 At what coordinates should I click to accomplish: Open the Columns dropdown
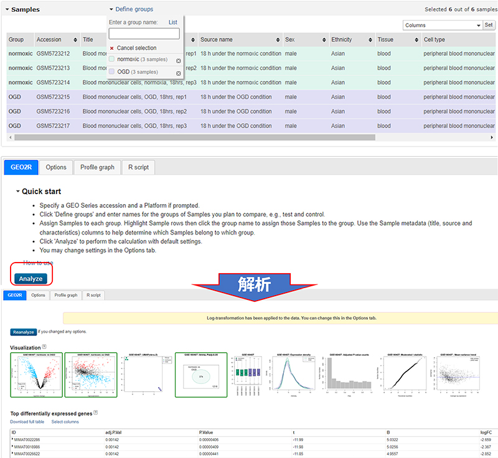443,26
